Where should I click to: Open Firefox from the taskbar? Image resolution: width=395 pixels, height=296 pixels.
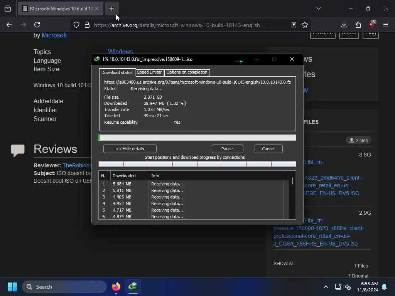[116, 287]
